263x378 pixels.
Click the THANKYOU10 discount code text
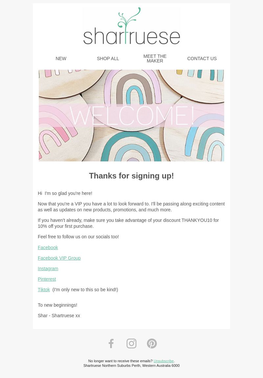tap(197, 220)
